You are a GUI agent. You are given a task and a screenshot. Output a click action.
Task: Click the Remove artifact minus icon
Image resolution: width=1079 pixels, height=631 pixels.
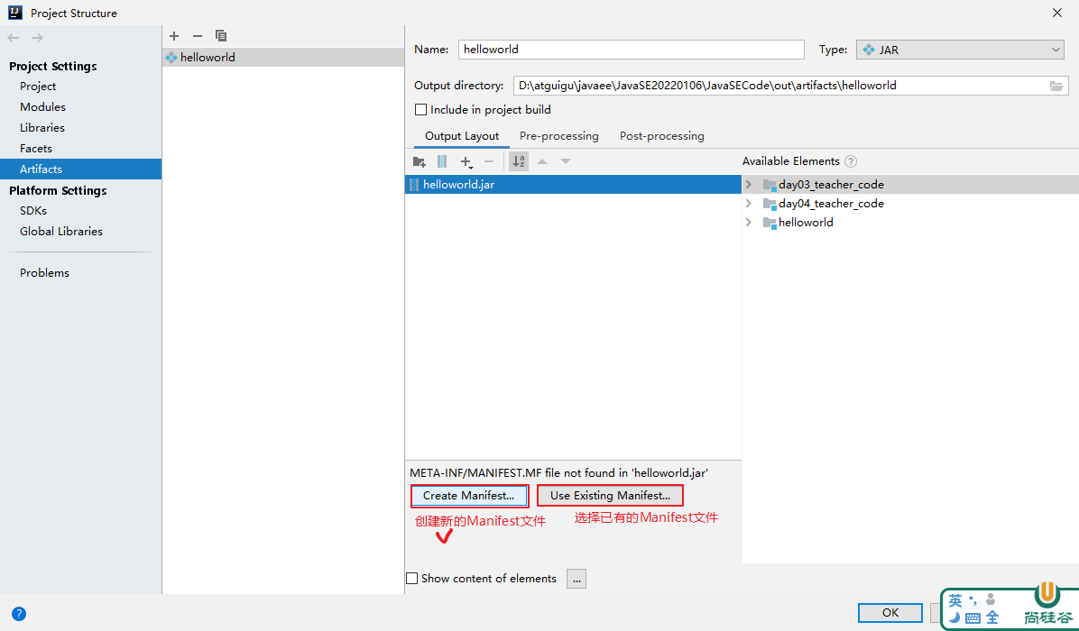(198, 36)
